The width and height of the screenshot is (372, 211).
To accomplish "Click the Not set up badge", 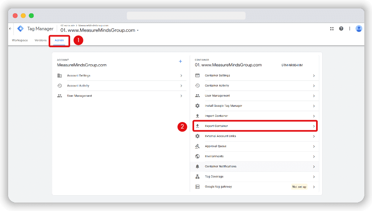I will tap(299, 187).
